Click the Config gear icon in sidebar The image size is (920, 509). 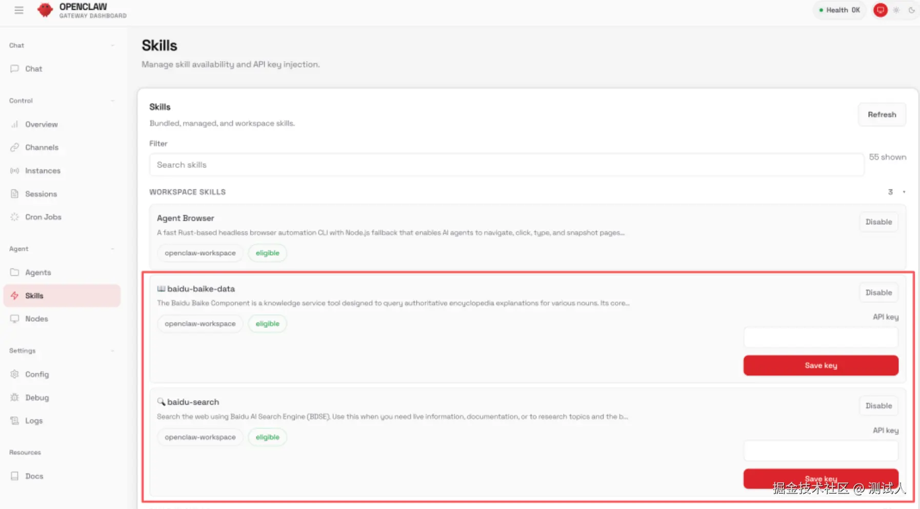coord(14,374)
